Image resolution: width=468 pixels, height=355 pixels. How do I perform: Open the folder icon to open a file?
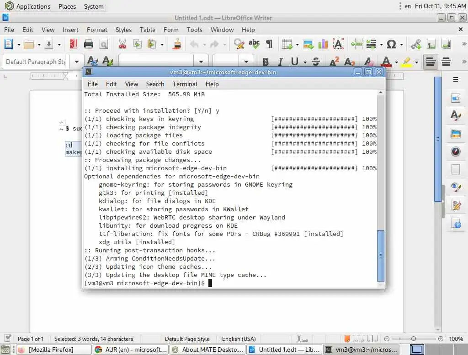29,44
